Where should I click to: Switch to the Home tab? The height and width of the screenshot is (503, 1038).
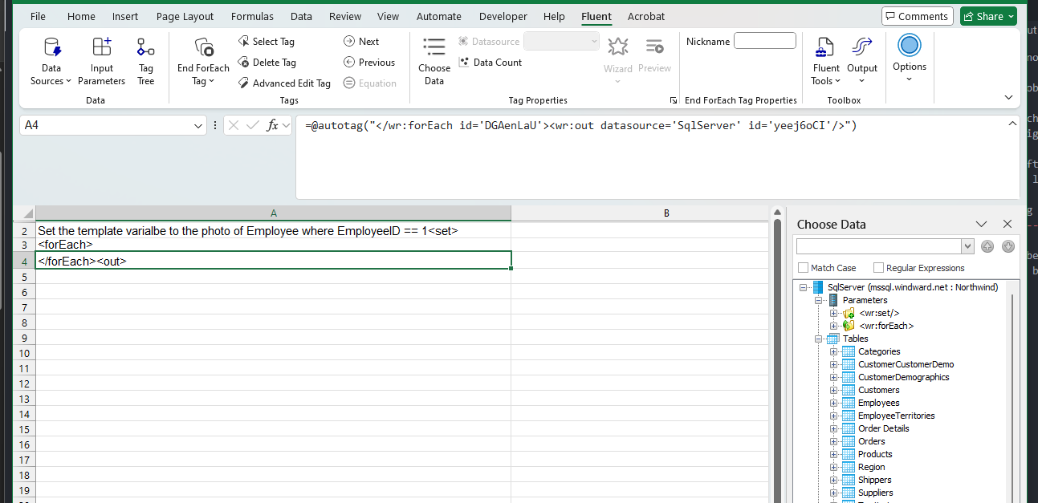click(81, 16)
